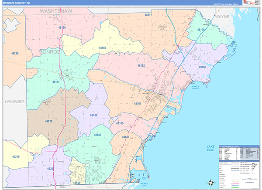Click the Monroe Harbor label
This screenshot has height=190, width=262.
(x=195, y=87)
